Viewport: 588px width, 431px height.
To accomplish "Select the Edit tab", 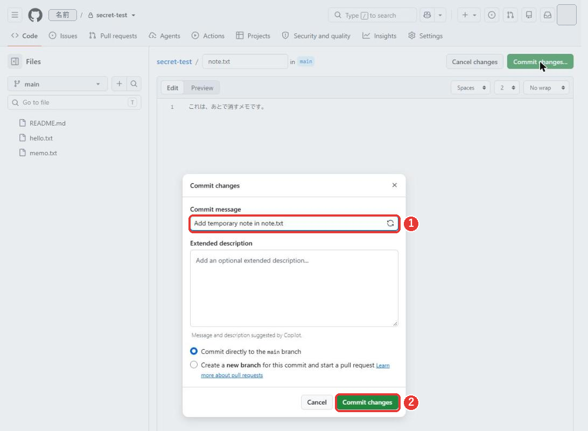I will coord(172,88).
